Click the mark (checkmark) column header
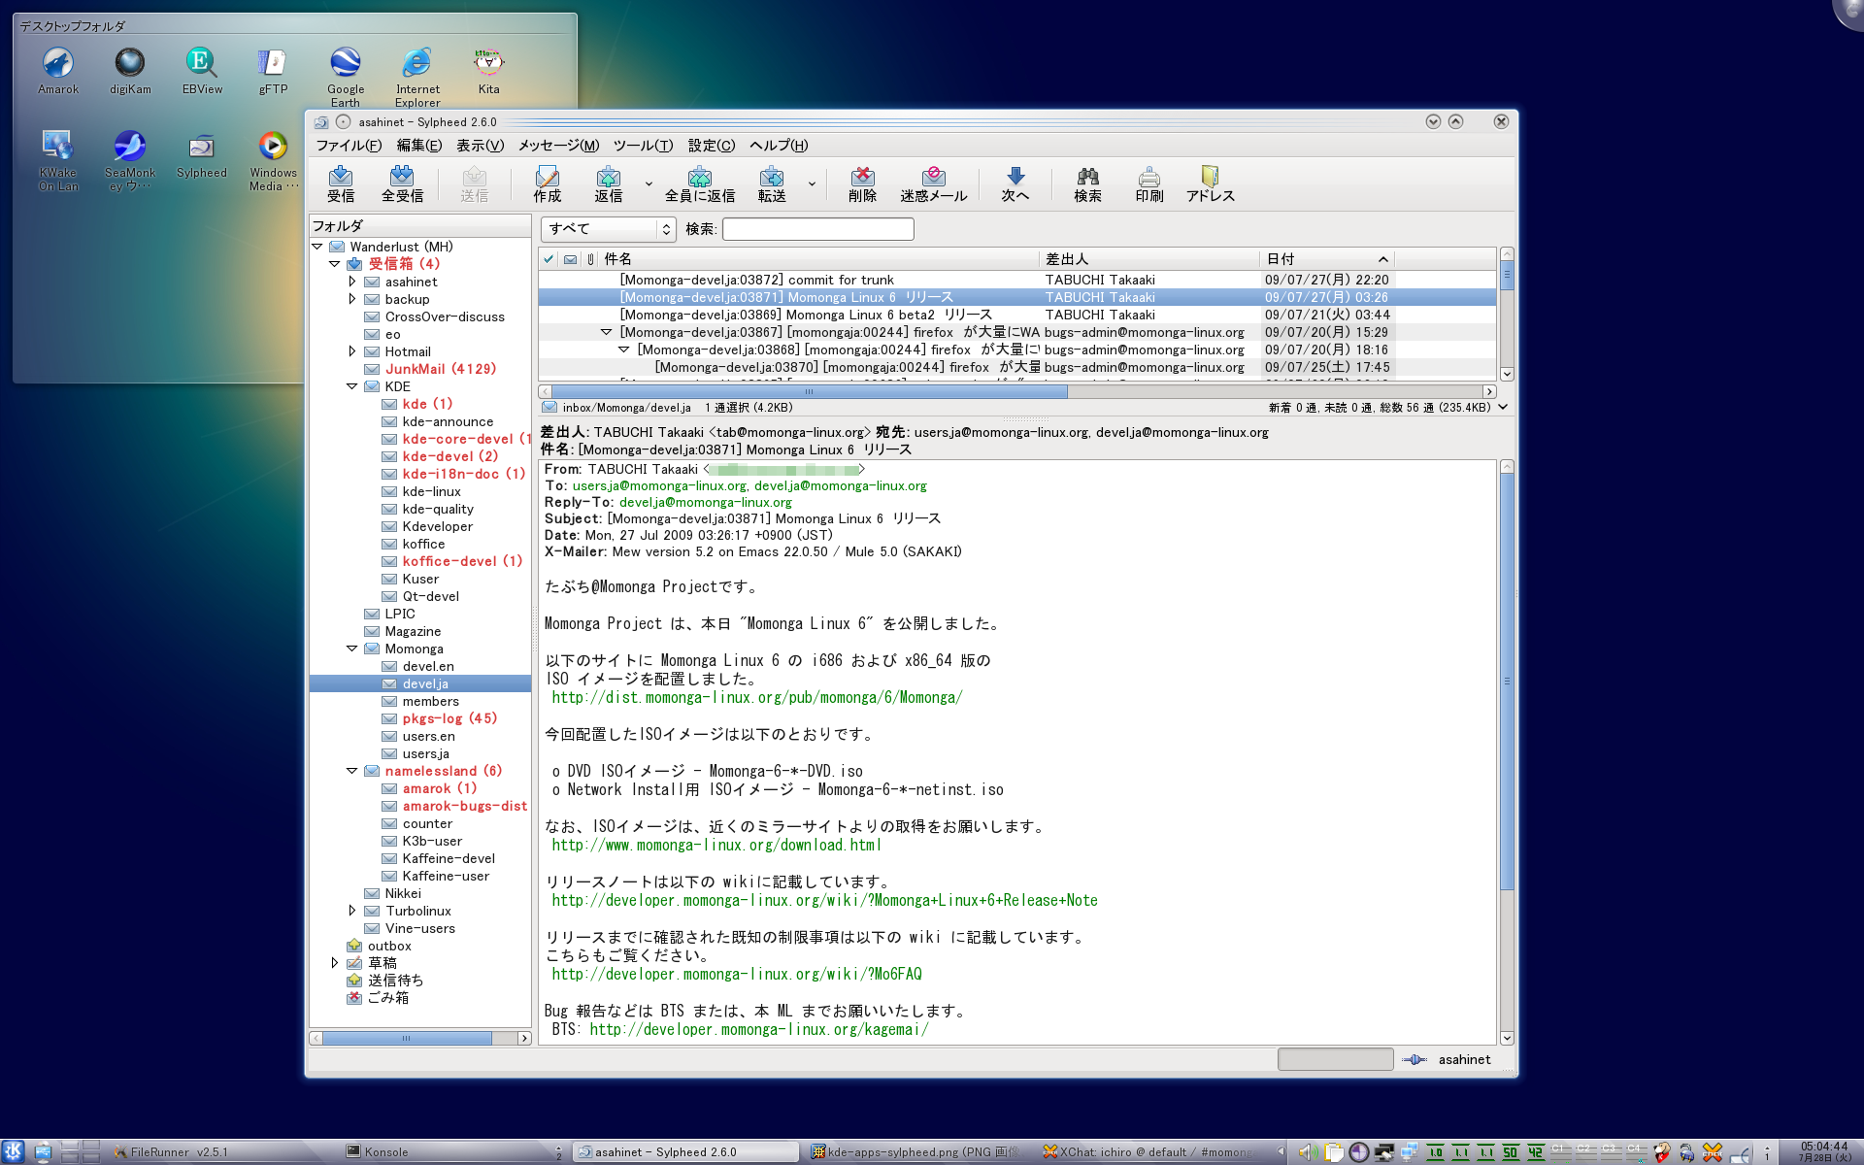The width and height of the screenshot is (1864, 1165). coord(549,259)
